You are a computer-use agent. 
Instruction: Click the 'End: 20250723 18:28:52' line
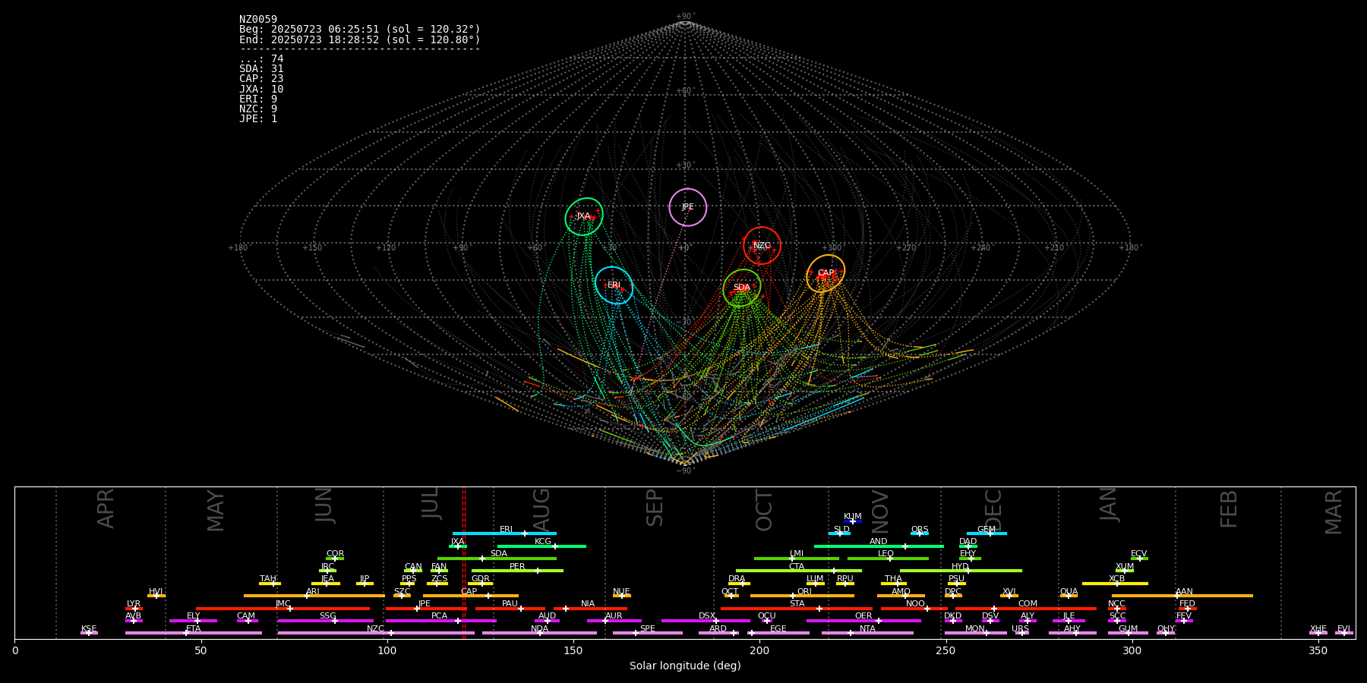point(360,39)
